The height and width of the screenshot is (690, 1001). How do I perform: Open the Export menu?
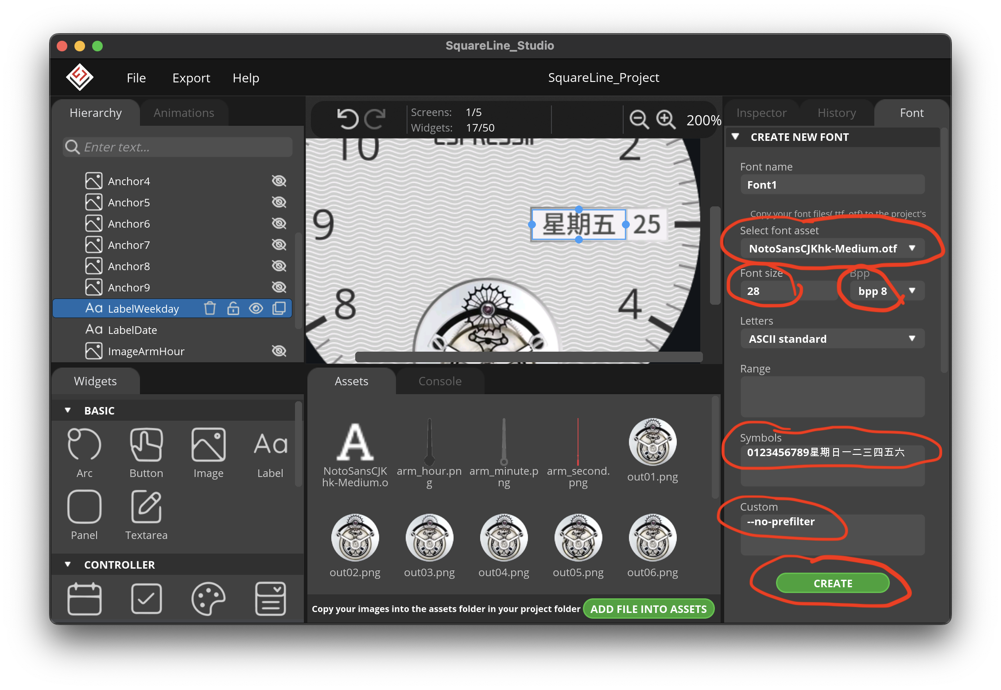pyautogui.click(x=191, y=78)
